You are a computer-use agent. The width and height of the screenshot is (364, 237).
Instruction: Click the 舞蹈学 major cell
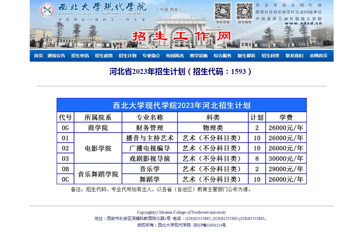[x=150, y=179]
